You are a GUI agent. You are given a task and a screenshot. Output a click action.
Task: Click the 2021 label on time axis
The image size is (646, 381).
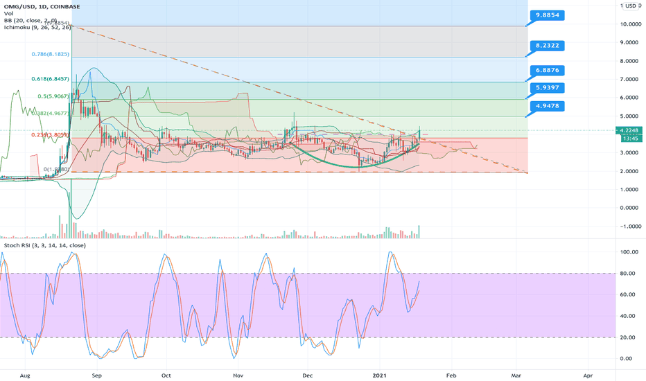379,375
